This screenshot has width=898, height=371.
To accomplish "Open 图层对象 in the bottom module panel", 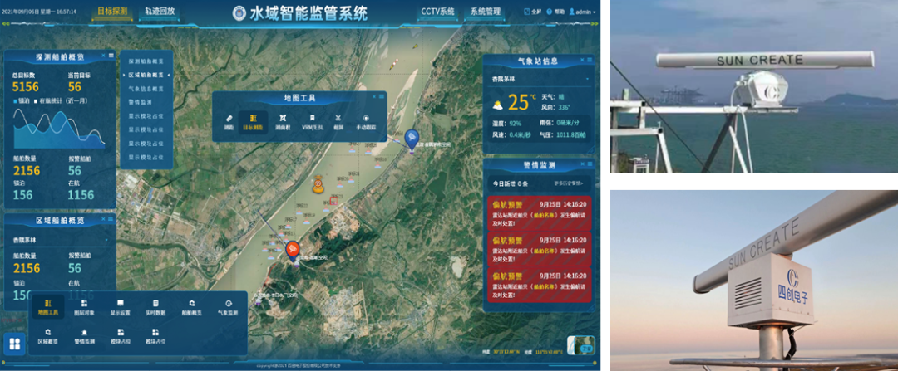I will 85,307.
